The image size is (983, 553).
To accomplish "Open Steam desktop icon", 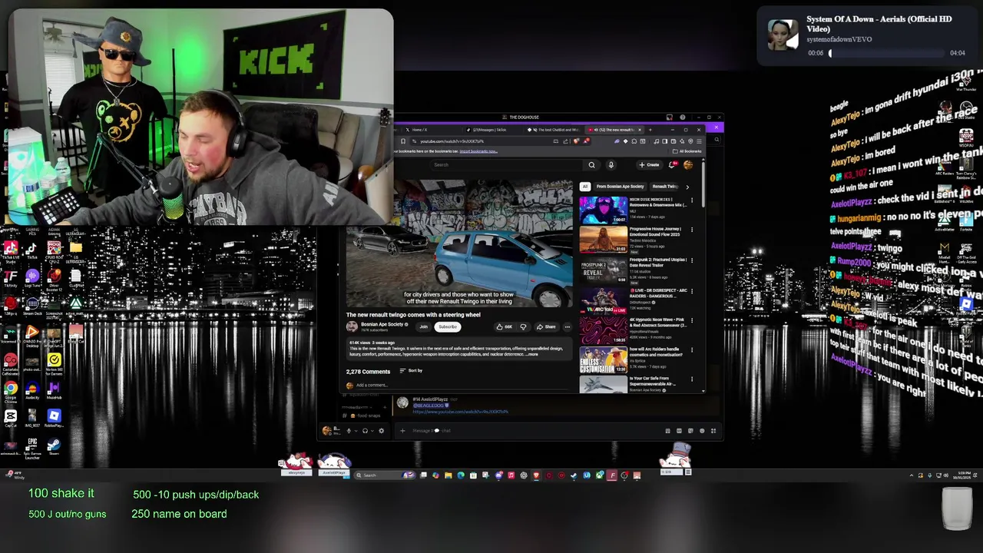I will coord(55,446).
